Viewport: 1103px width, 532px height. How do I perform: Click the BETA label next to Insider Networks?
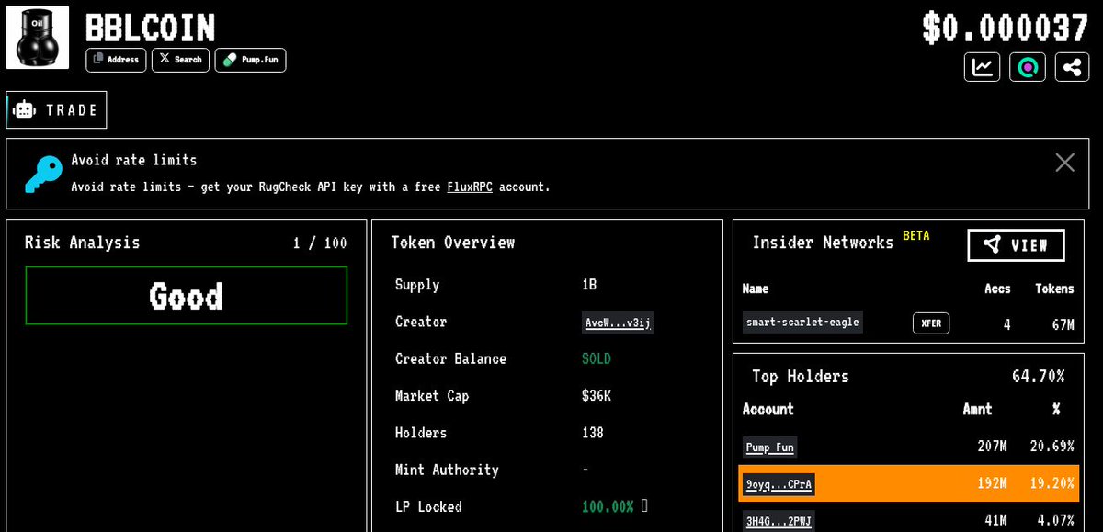tap(915, 235)
